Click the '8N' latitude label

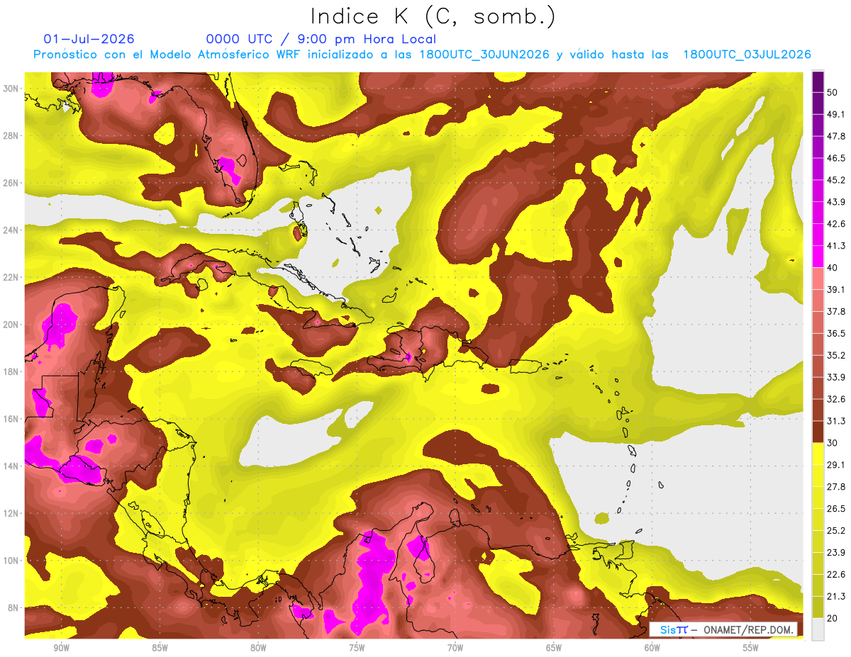pos(13,607)
